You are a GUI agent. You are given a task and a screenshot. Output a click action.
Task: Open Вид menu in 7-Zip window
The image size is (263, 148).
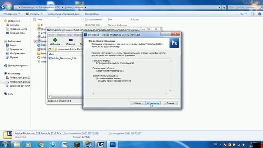tap(69, 35)
